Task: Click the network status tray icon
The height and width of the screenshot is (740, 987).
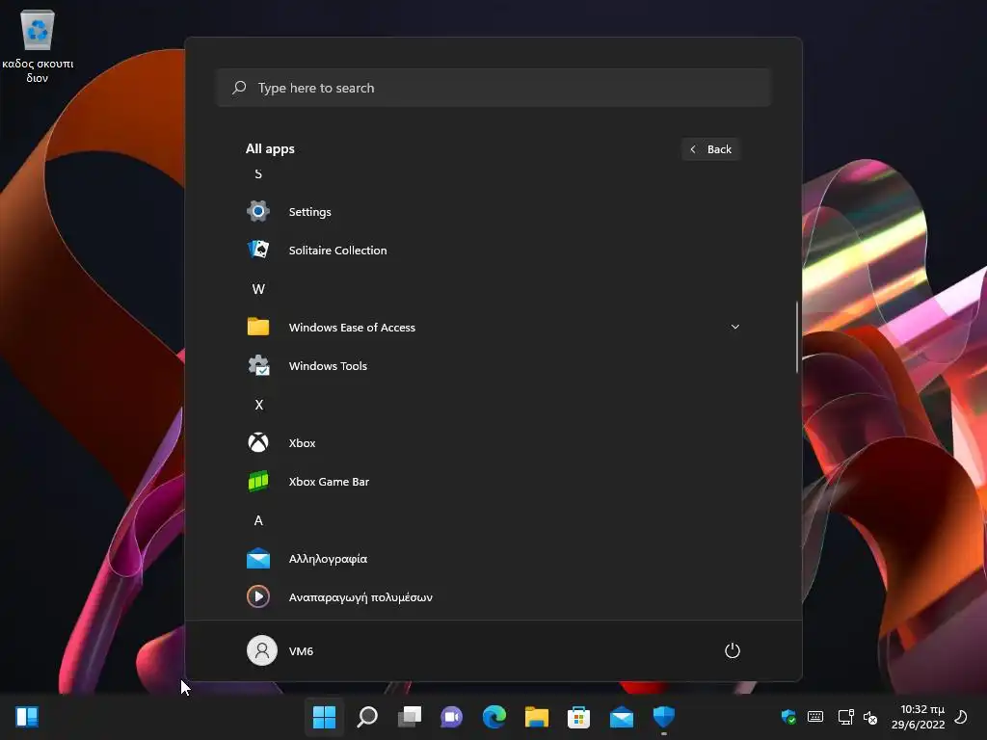Action: pyautogui.click(x=844, y=717)
